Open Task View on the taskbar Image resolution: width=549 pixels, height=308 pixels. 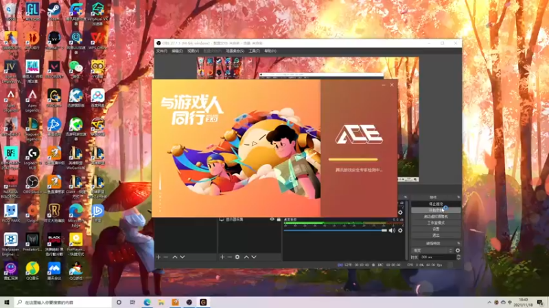132,303
